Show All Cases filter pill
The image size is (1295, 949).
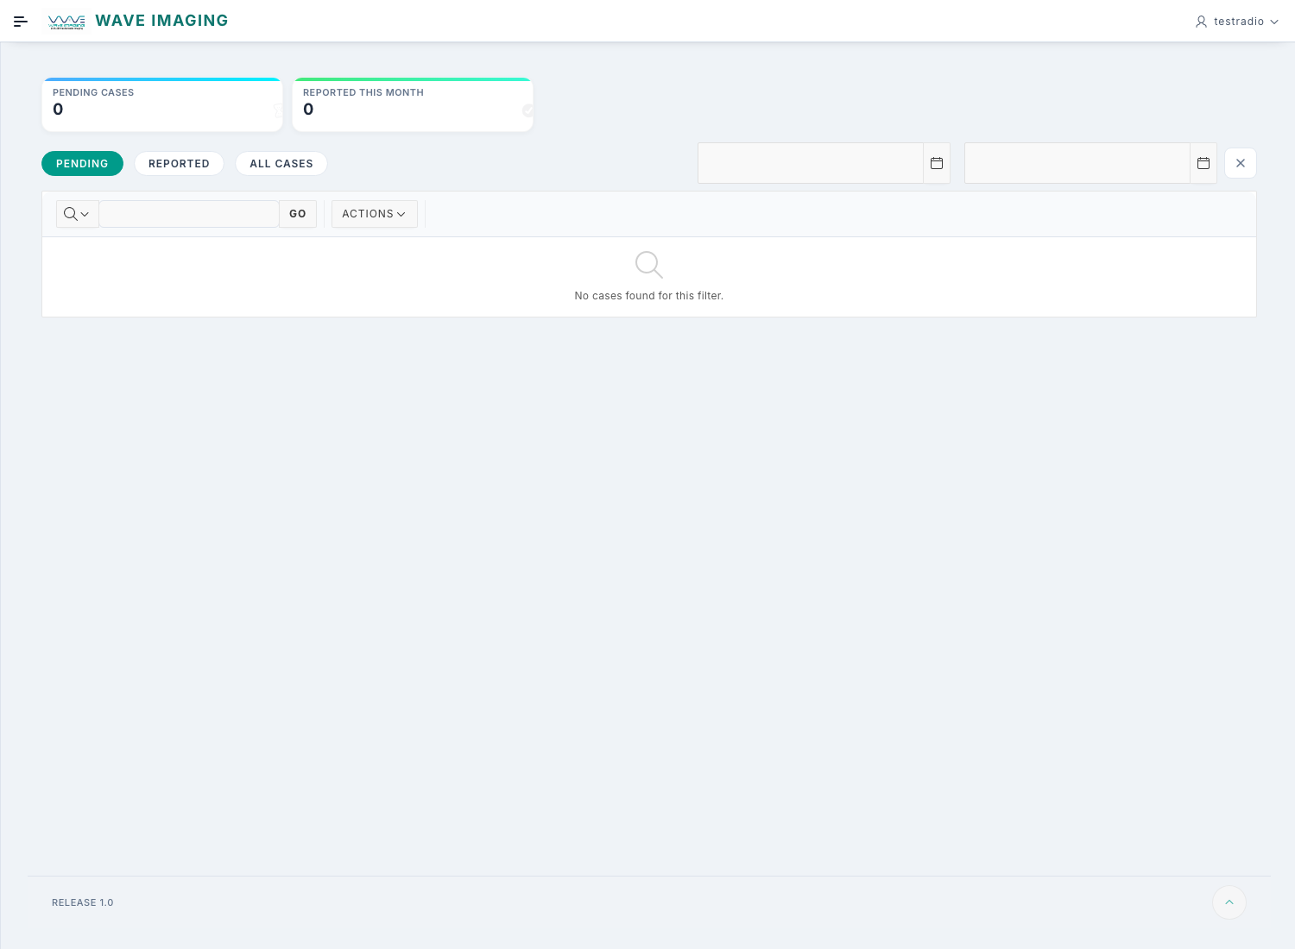pyautogui.click(x=281, y=164)
